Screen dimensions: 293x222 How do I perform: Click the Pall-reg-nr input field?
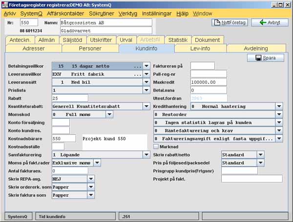209,74
